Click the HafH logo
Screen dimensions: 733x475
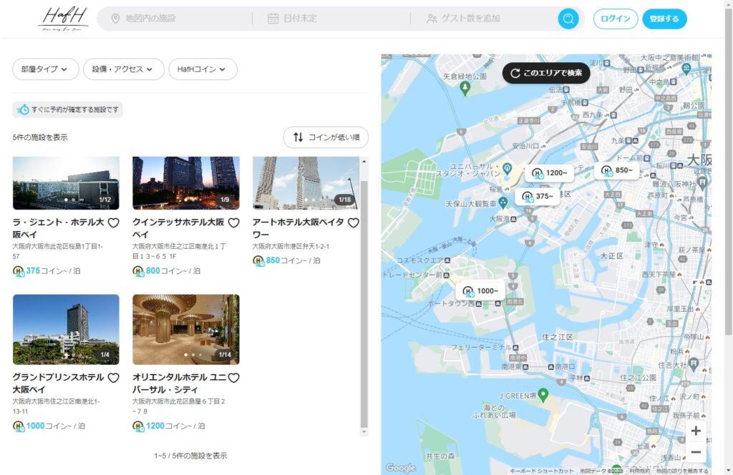point(63,19)
